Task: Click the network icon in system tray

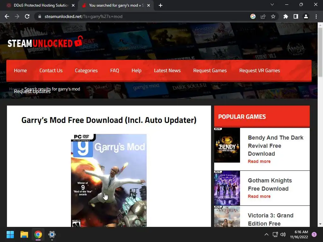Action: click(x=275, y=234)
